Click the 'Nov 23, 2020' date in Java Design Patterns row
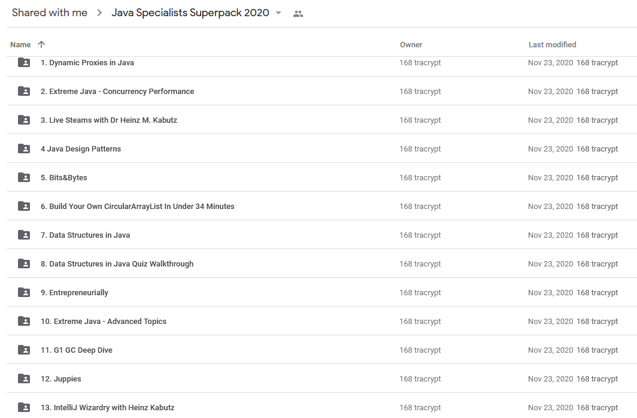This screenshot has width=637, height=418. click(x=550, y=149)
